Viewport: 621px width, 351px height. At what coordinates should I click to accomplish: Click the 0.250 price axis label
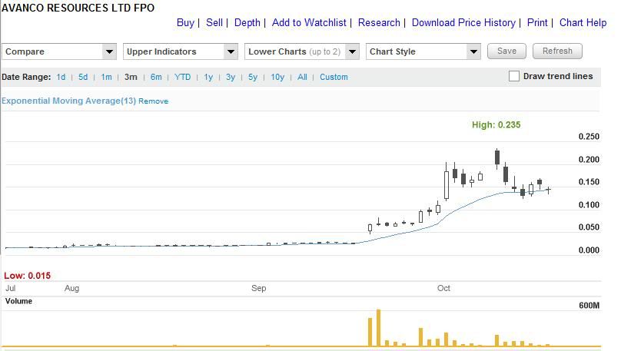pos(589,137)
